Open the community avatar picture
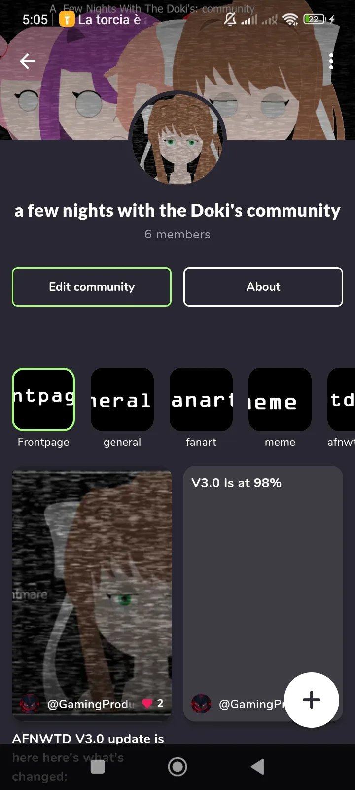 point(177,139)
